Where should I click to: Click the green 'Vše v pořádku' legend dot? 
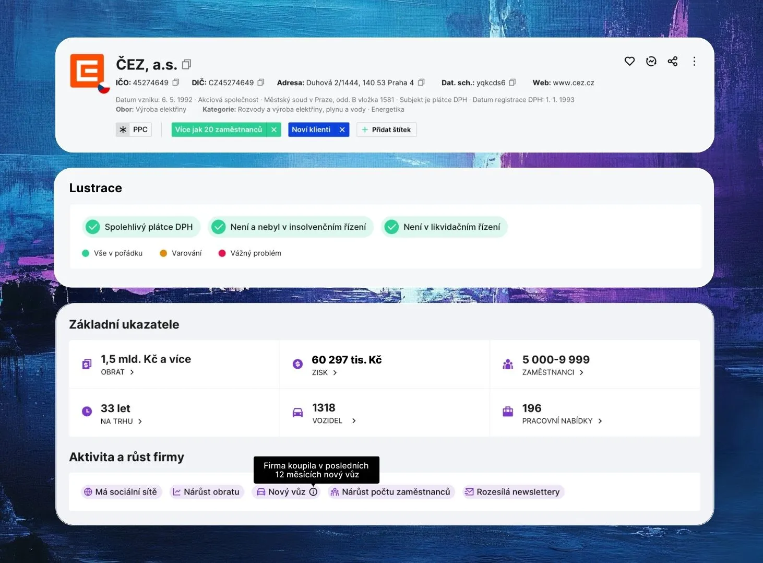click(86, 253)
